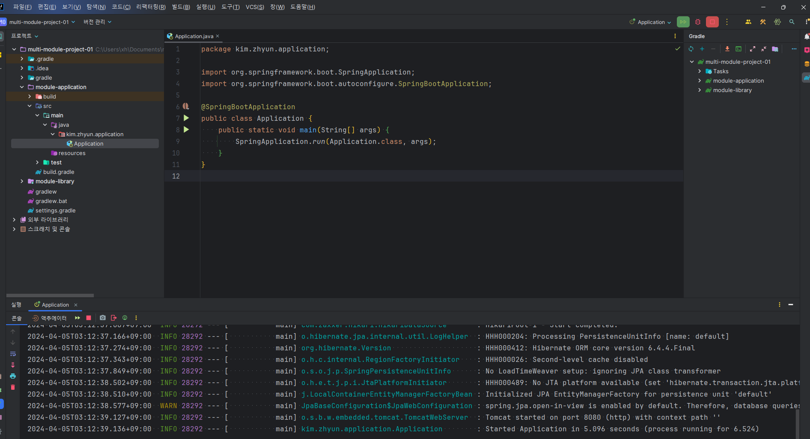Open Search Everywhere magnifier icon
This screenshot has width=810, height=439.
click(792, 22)
